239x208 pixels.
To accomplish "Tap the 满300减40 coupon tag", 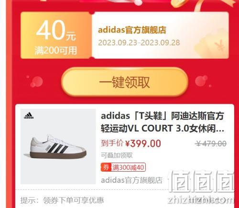I will [x=123, y=167].
